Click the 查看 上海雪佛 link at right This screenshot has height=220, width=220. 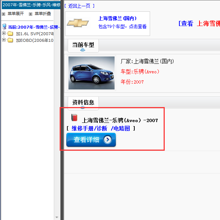click(199, 23)
